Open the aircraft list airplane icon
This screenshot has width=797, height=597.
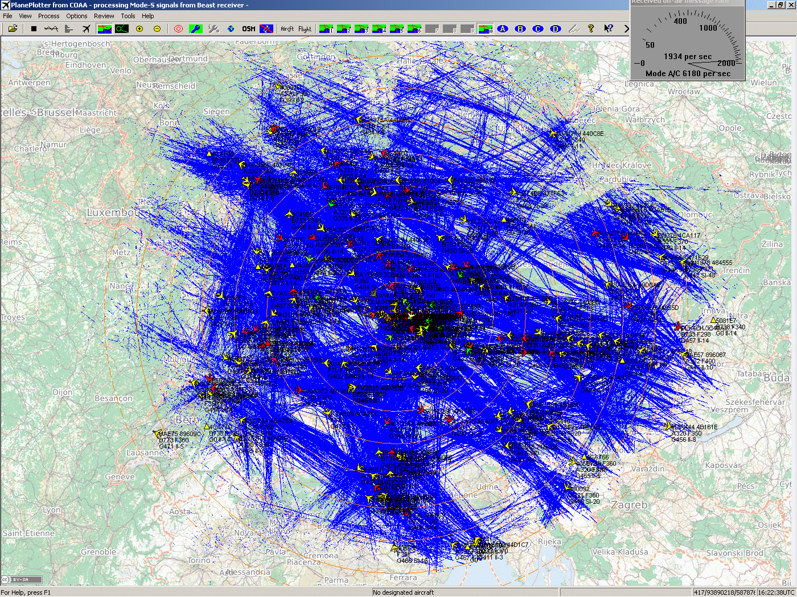(86, 28)
